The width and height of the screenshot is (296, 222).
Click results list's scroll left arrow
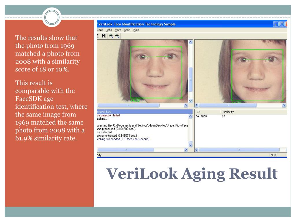click(x=197, y=149)
